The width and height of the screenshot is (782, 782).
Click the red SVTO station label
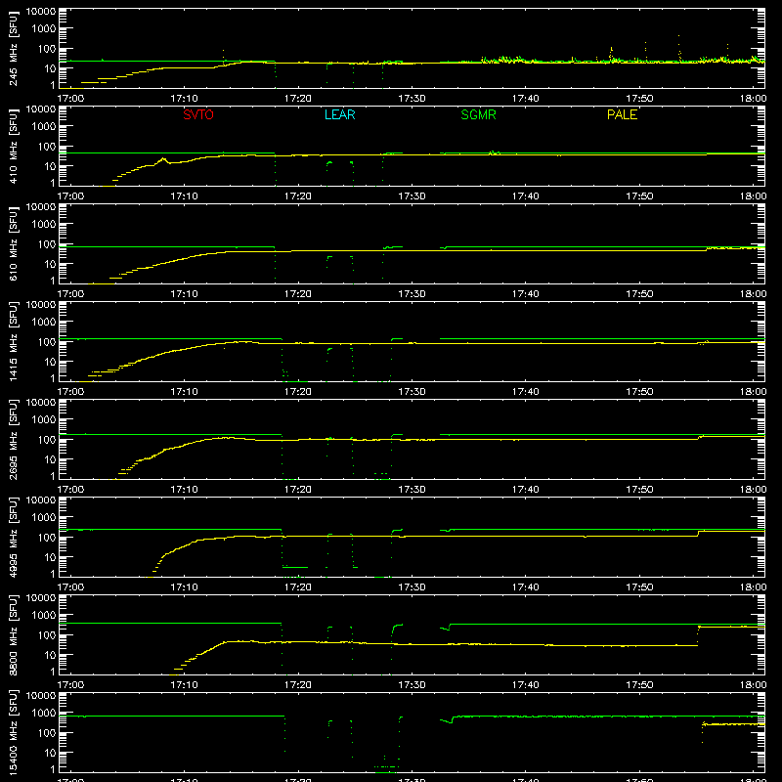point(198,114)
